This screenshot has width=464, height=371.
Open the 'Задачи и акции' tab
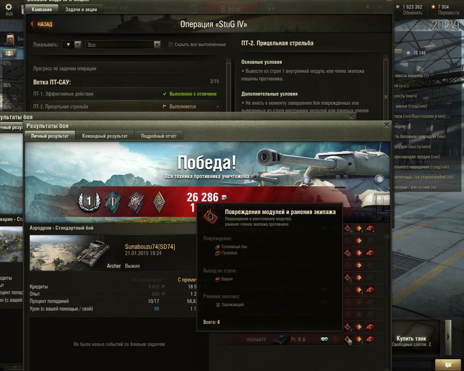tap(81, 9)
